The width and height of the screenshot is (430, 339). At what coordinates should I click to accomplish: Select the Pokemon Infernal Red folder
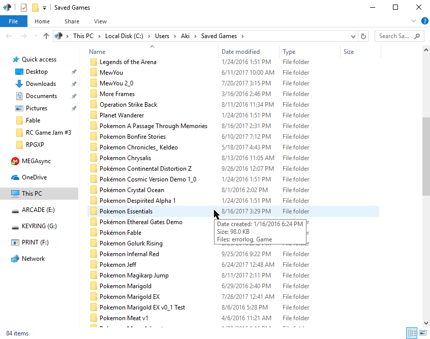click(x=129, y=254)
